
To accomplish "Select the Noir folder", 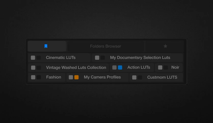I will click(169, 67).
